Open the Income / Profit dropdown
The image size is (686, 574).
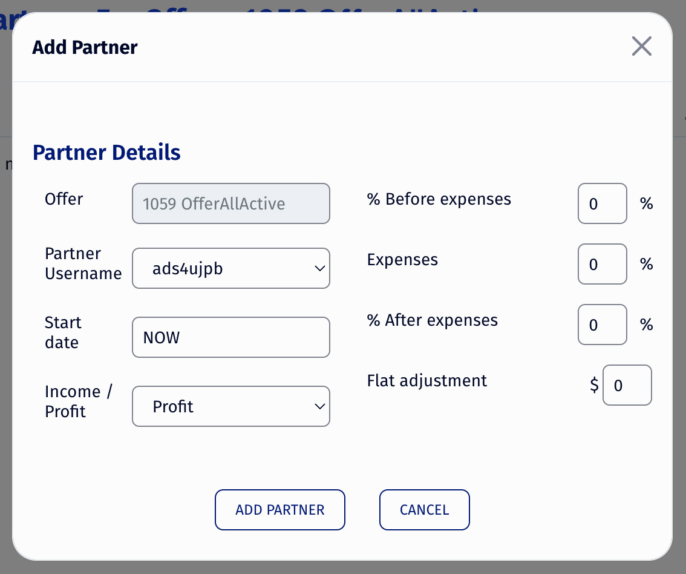231,406
